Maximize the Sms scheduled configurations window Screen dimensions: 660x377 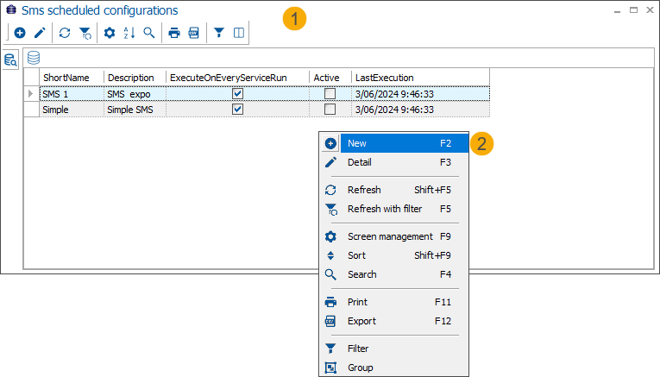633,10
